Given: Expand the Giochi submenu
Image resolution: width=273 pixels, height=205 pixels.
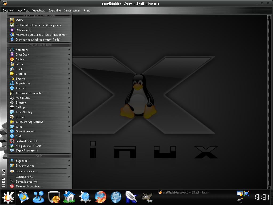Looking at the screenshot, I should (39, 69).
